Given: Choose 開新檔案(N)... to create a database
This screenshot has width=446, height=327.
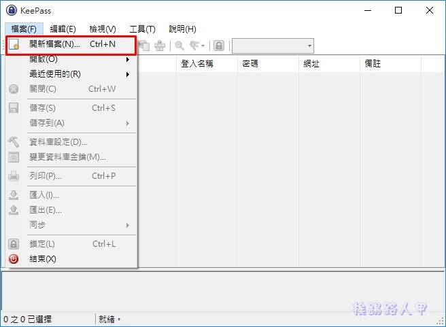Looking at the screenshot, I should [71, 44].
